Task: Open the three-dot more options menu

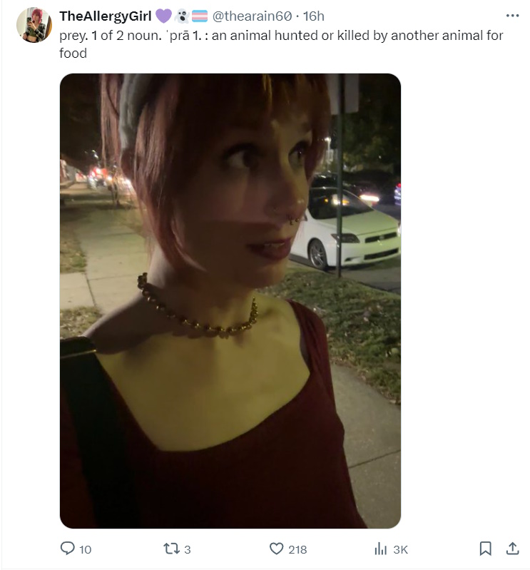Action: (x=512, y=16)
